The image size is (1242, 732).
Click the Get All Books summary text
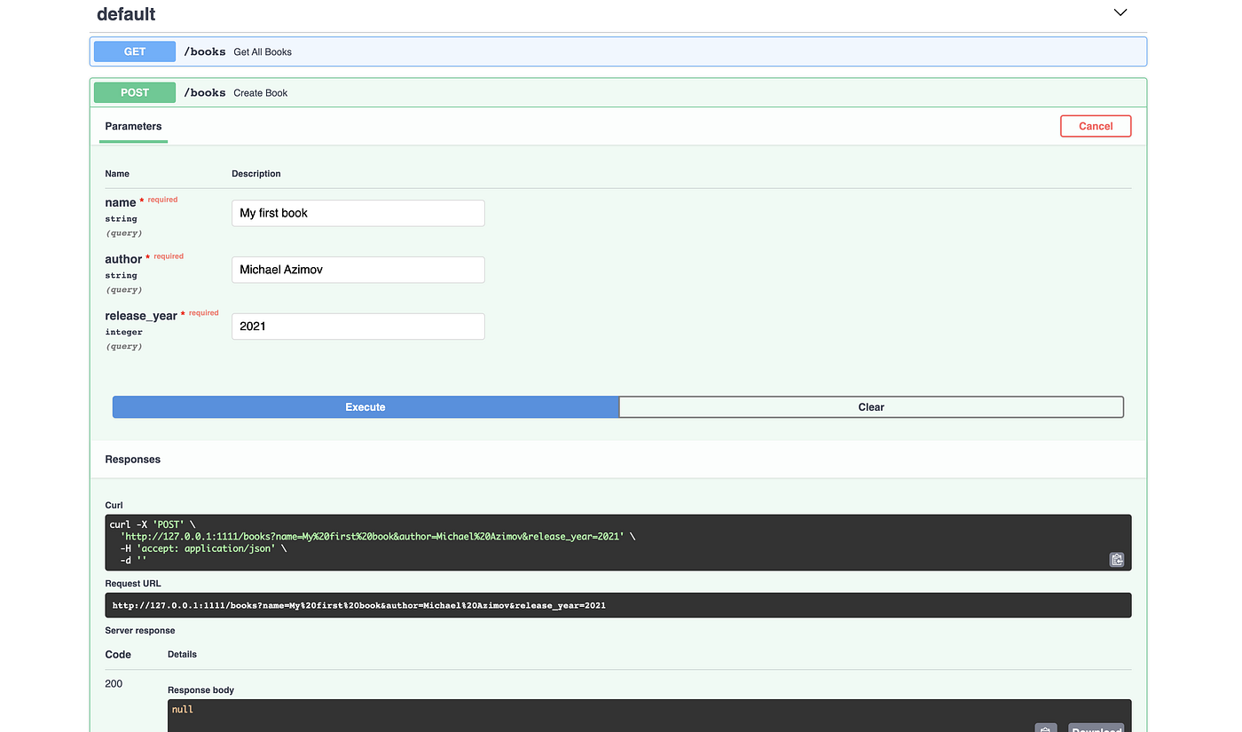click(x=263, y=51)
